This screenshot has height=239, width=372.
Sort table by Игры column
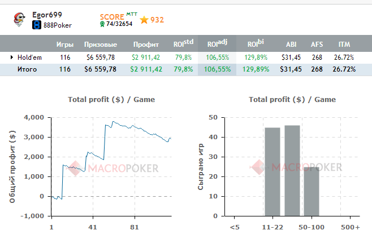coord(64,45)
